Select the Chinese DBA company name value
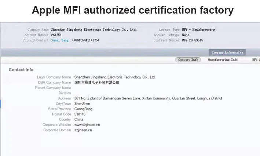The height and width of the screenshot is (156, 260). click(97, 83)
